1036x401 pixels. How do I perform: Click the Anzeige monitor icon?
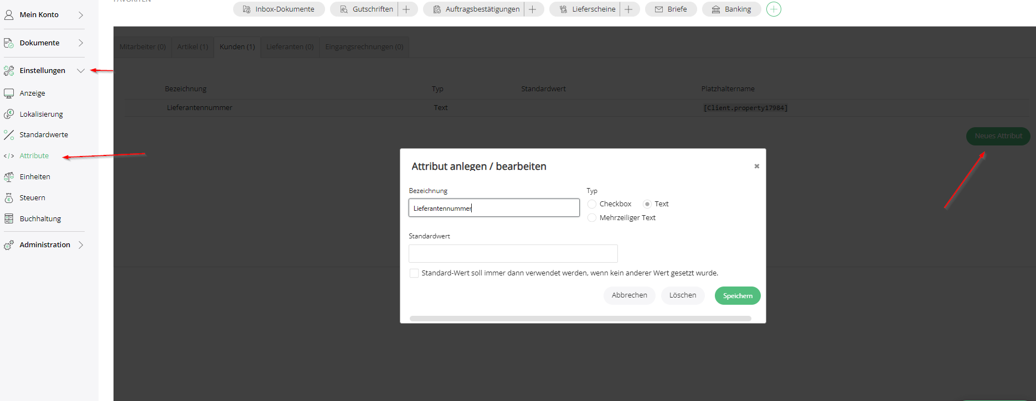pyautogui.click(x=9, y=93)
